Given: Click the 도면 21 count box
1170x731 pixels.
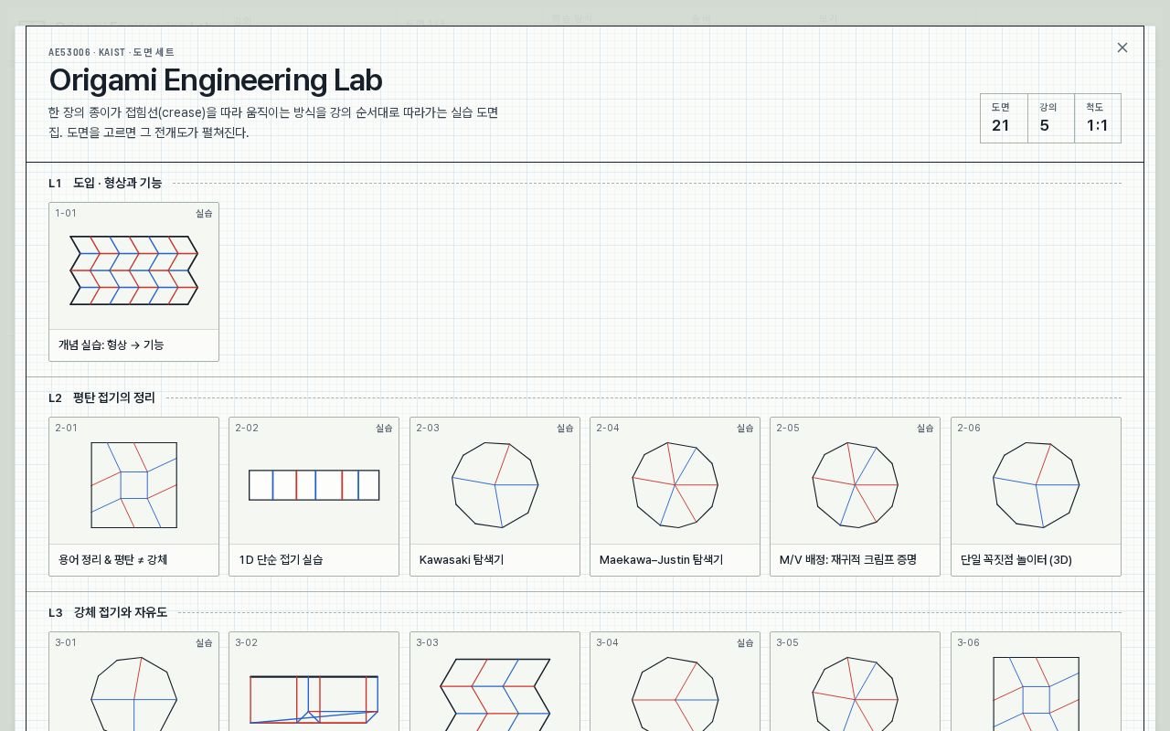Looking at the screenshot, I should coord(1004,118).
